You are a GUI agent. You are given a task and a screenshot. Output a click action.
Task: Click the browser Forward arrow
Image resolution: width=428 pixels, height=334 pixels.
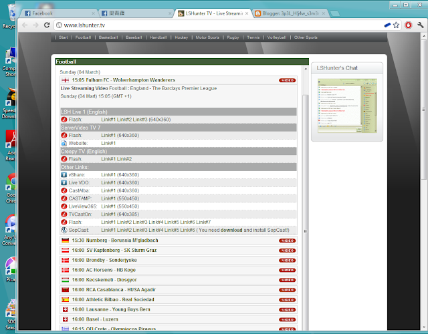pos(35,25)
